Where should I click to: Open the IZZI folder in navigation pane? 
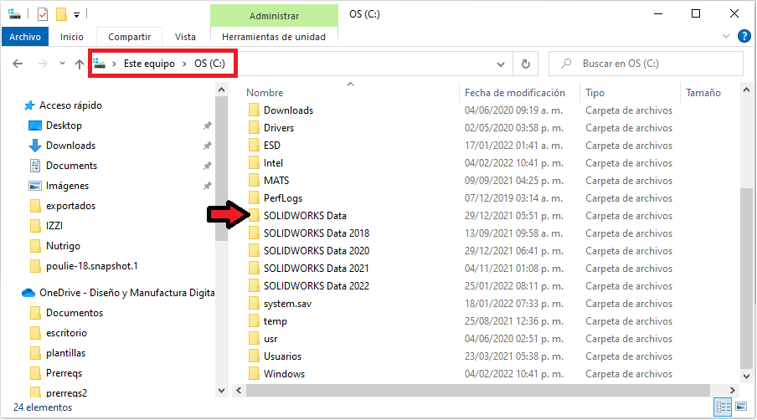[54, 226]
